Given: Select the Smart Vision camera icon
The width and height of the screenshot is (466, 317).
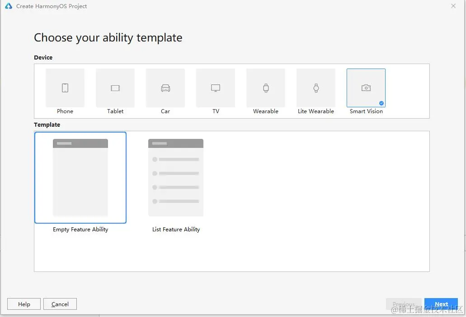Looking at the screenshot, I should click(366, 88).
